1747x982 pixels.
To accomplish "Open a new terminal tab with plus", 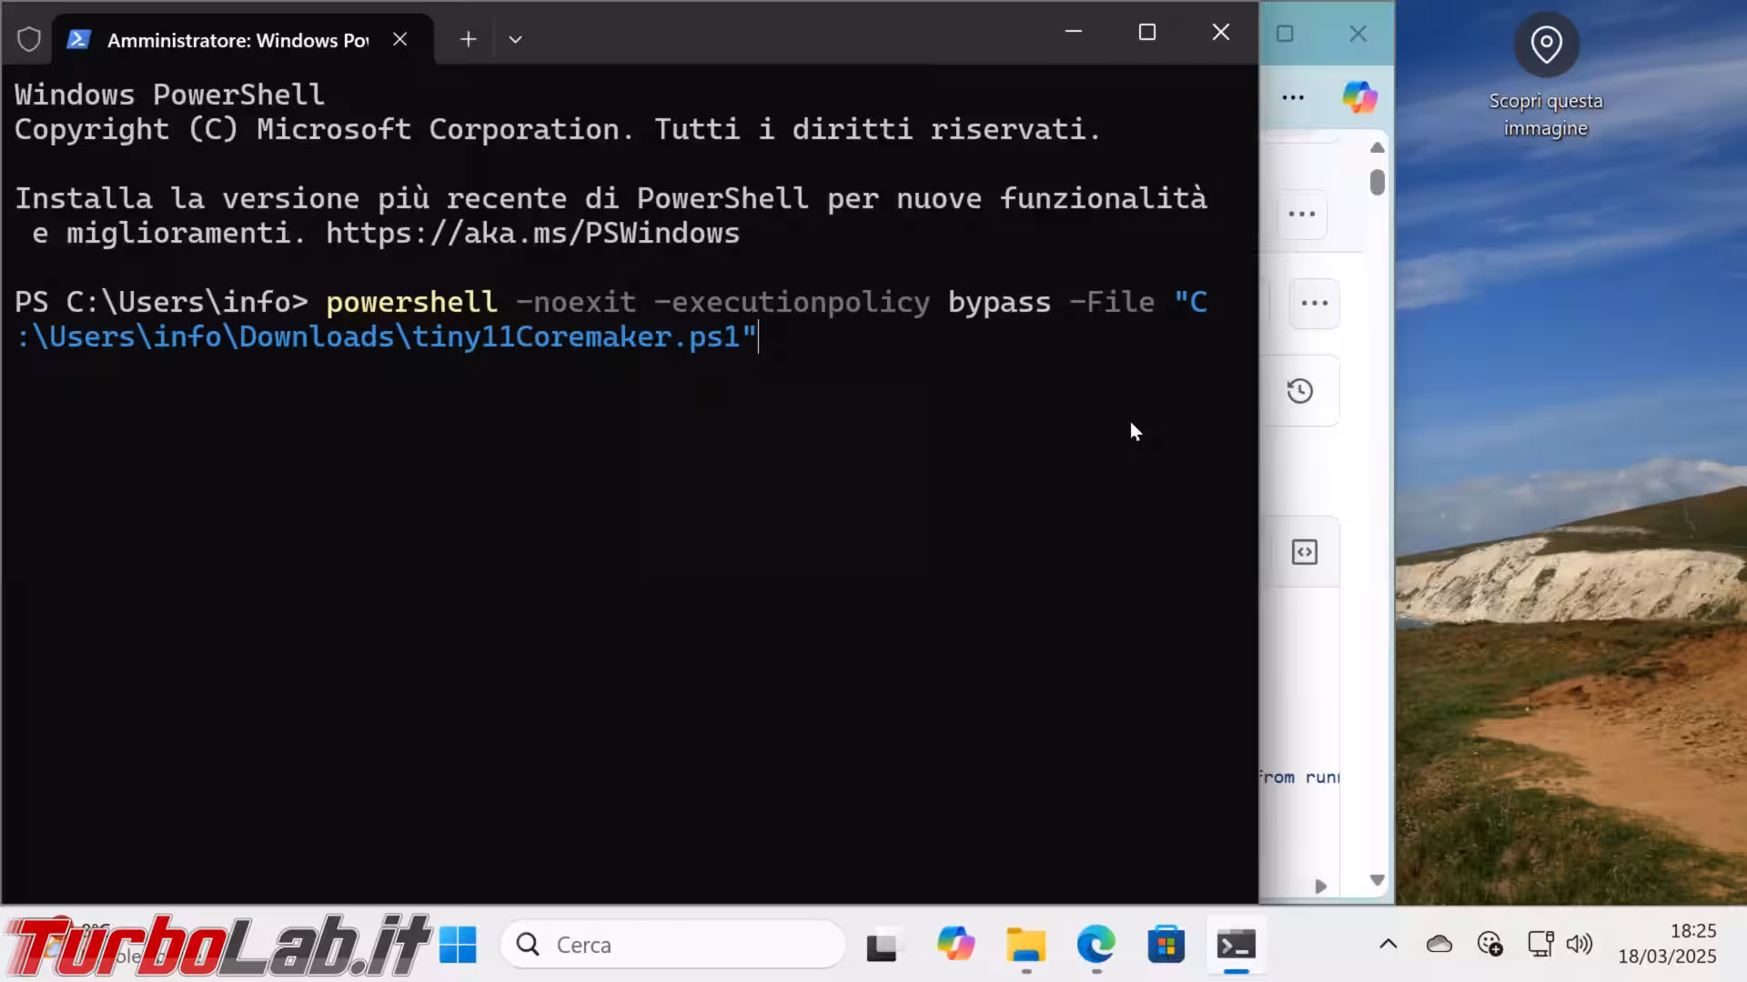I will [x=468, y=39].
